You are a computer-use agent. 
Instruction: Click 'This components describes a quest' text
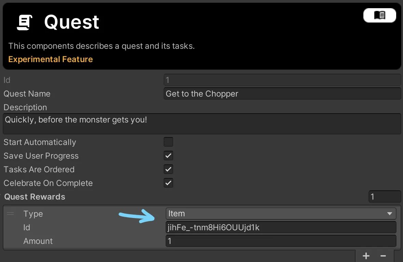pyautogui.click(x=101, y=46)
